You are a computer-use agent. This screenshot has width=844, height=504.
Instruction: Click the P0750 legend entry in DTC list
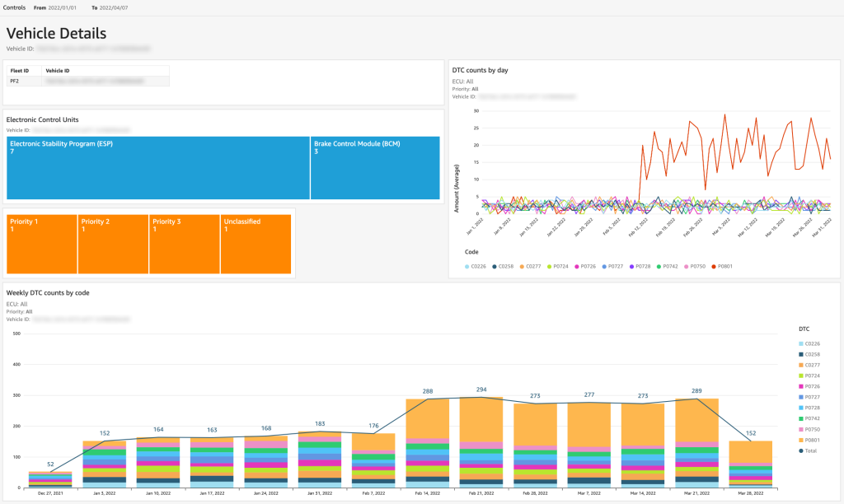point(809,429)
